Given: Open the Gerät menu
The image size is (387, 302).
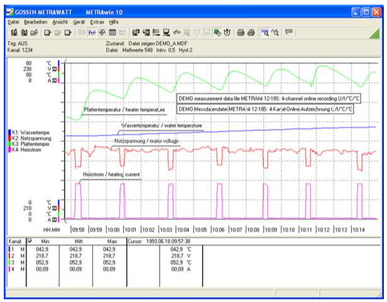Looking at the screenshot, I should 79,22.
